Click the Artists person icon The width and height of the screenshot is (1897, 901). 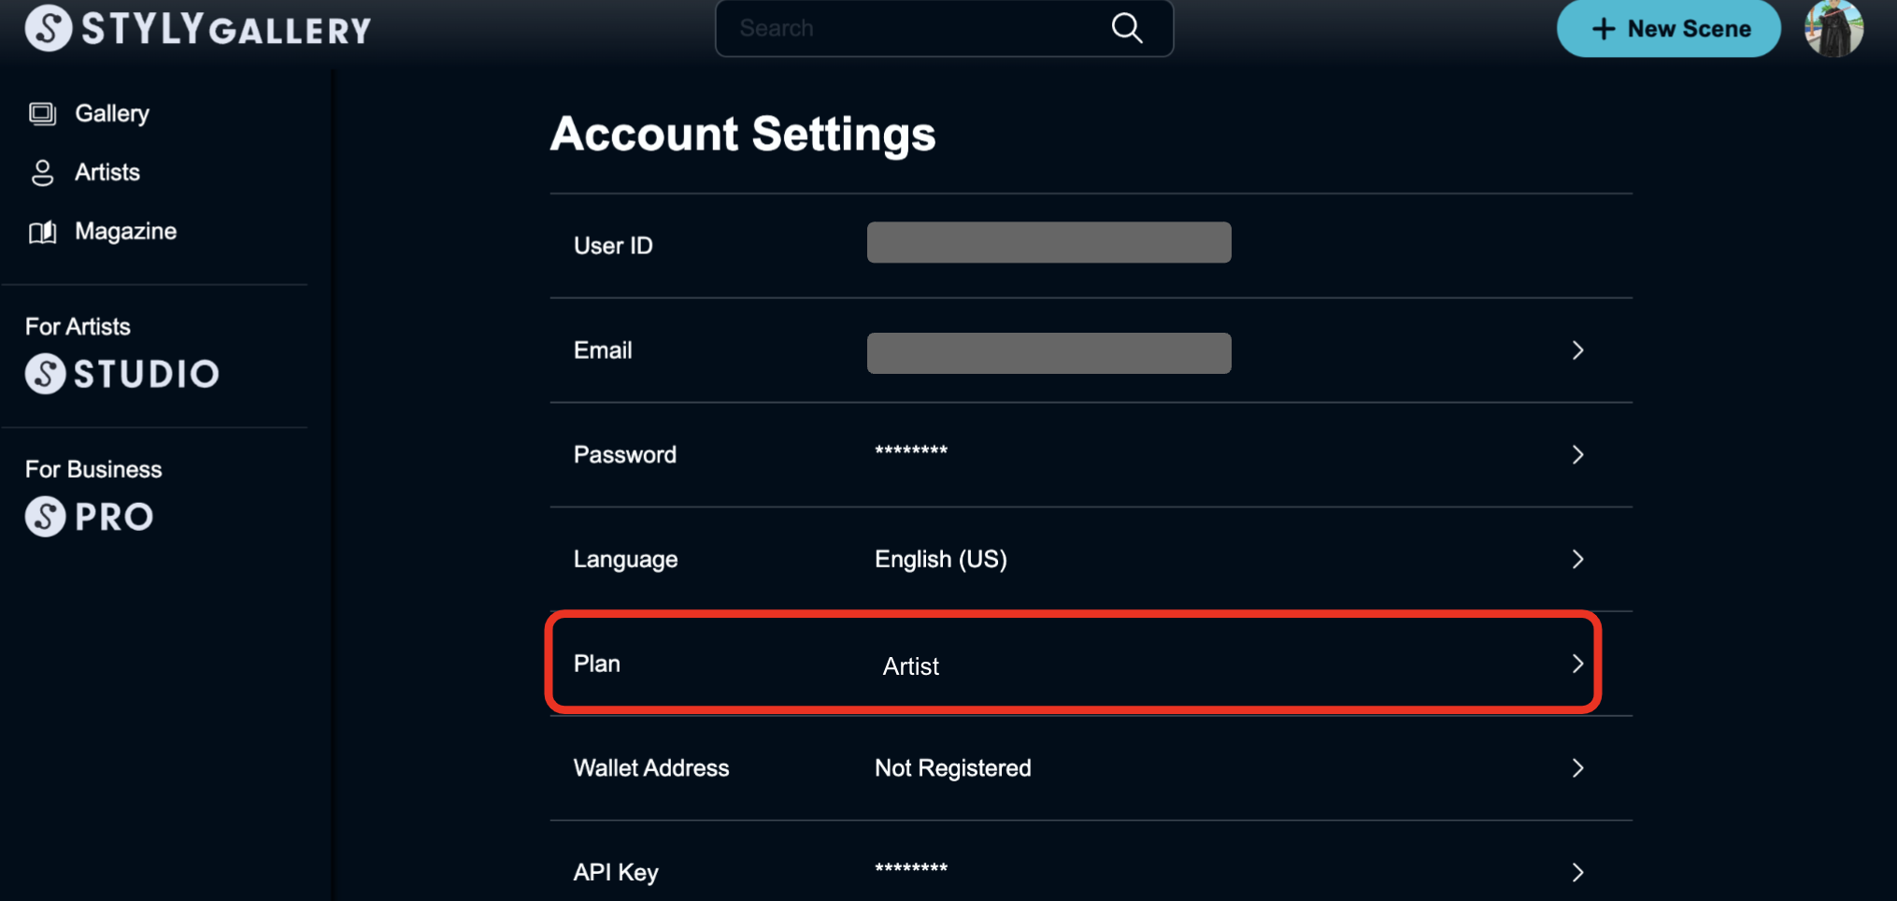(x=42, y=173)
